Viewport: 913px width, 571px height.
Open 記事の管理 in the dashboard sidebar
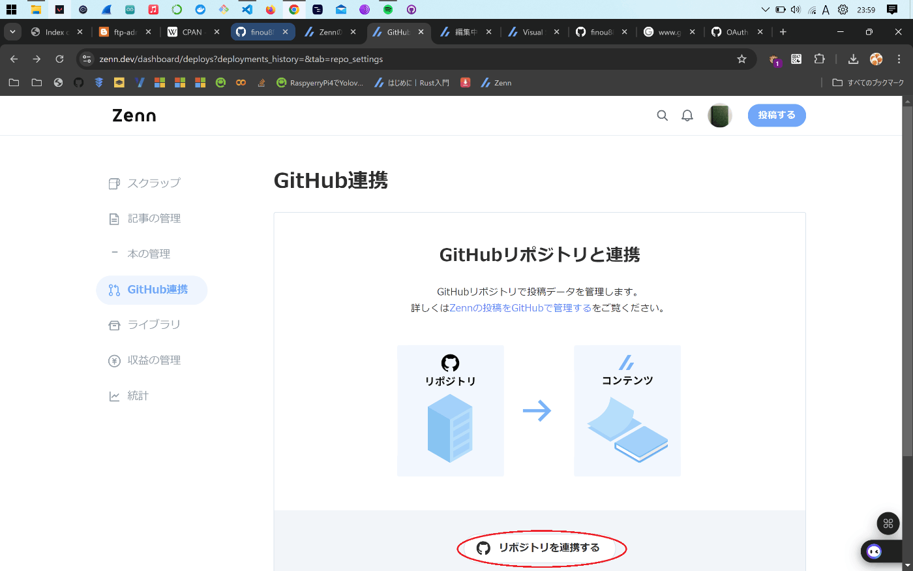144,219
